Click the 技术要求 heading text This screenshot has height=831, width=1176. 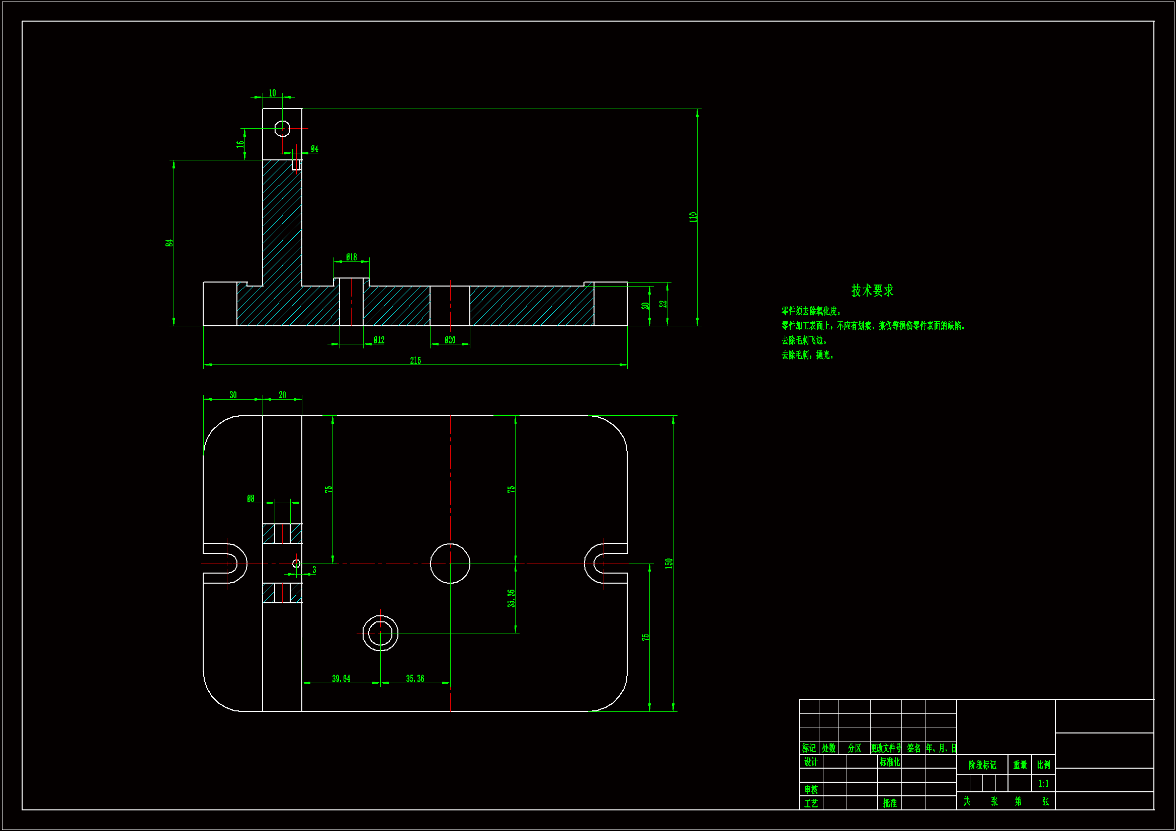[872, 291]
